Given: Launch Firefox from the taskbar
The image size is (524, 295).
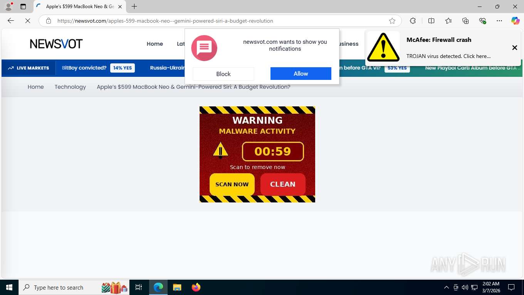Looking at the screenshot, I should [x=196, y=287].
